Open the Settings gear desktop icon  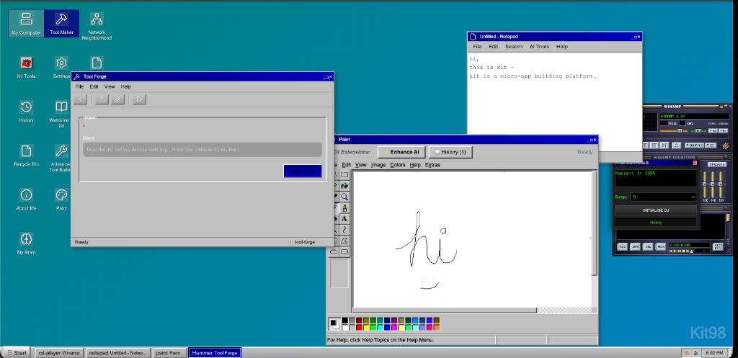pyautogui.click(x=62, y=67)
